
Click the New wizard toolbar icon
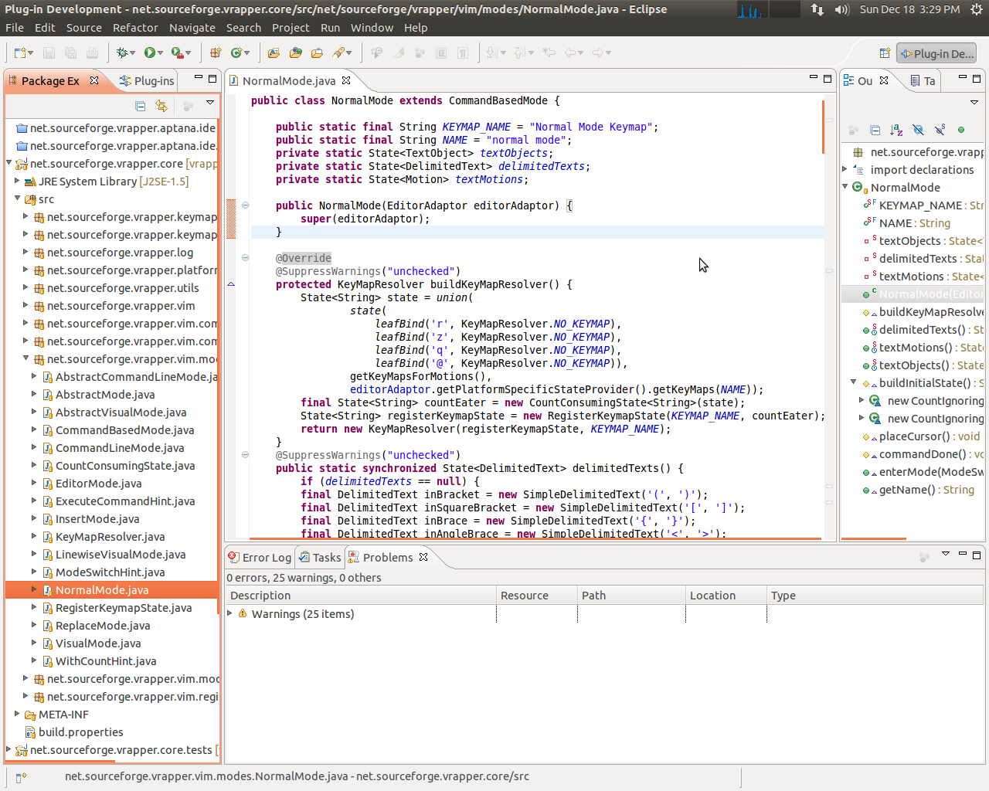(x=20, y=53)
